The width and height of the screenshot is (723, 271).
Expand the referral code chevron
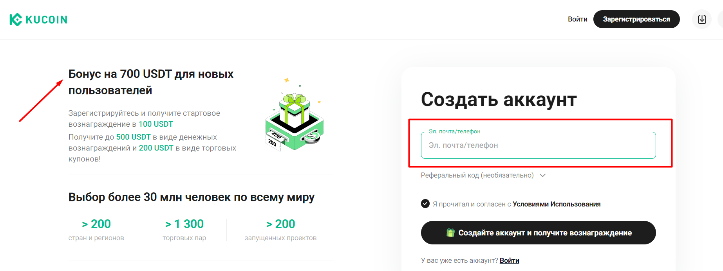click(543, 175)
